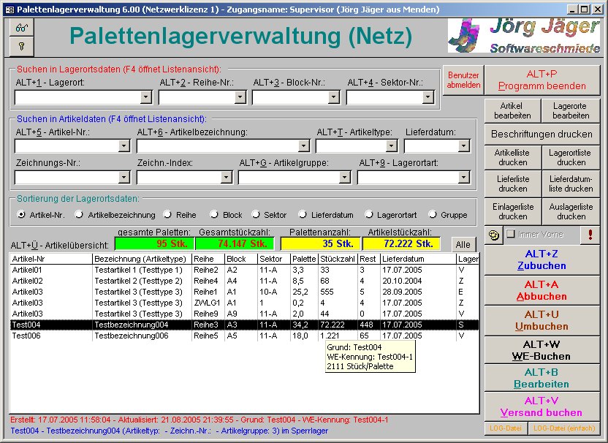
Task: Expand the Artikel-Nr. search dropdown
Action: 124,146
